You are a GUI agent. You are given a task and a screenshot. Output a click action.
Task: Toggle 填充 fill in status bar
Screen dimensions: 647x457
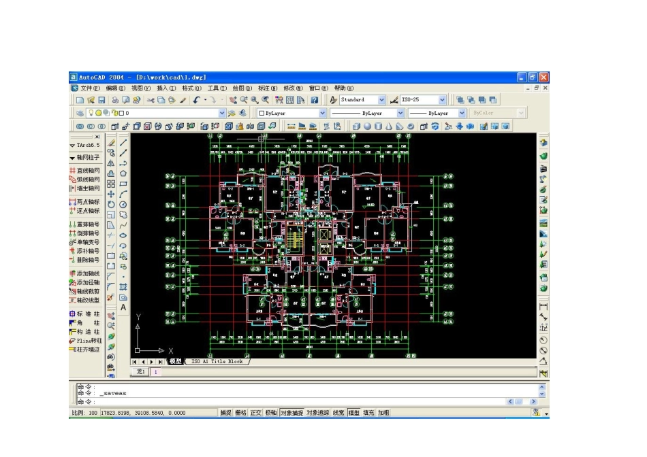point(368,413)
